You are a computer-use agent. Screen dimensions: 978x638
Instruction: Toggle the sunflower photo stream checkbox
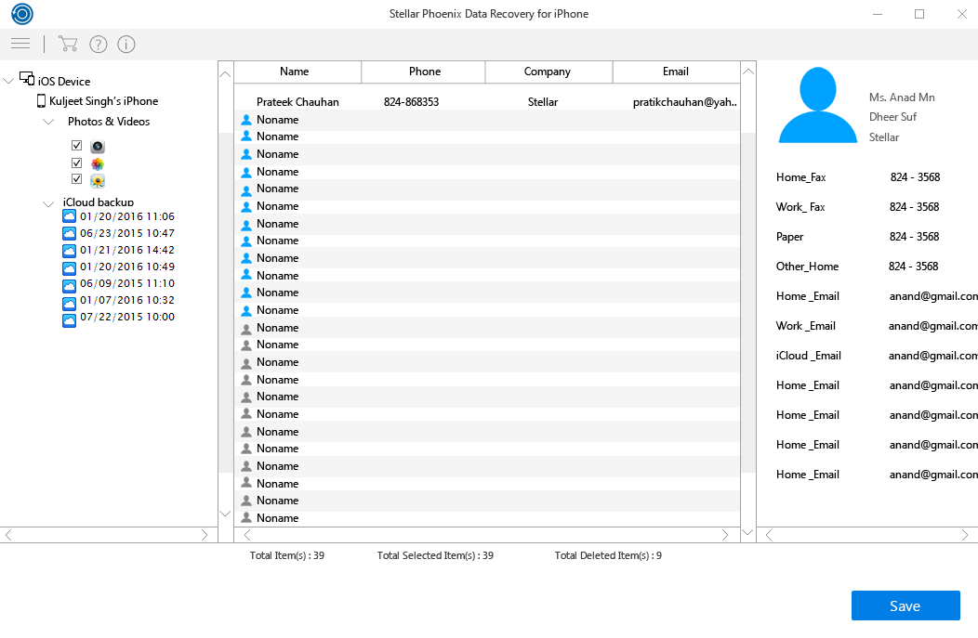point(77,179)
